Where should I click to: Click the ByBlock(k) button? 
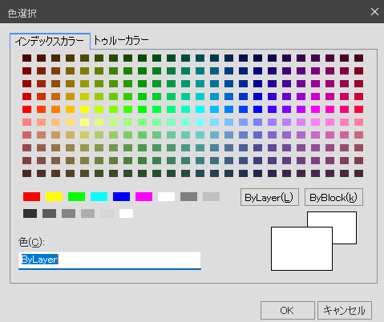[x=333, y=197]
